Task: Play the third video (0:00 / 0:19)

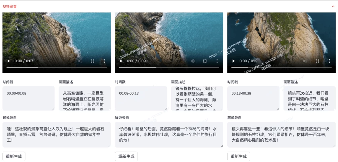Action: coord(234,61)
